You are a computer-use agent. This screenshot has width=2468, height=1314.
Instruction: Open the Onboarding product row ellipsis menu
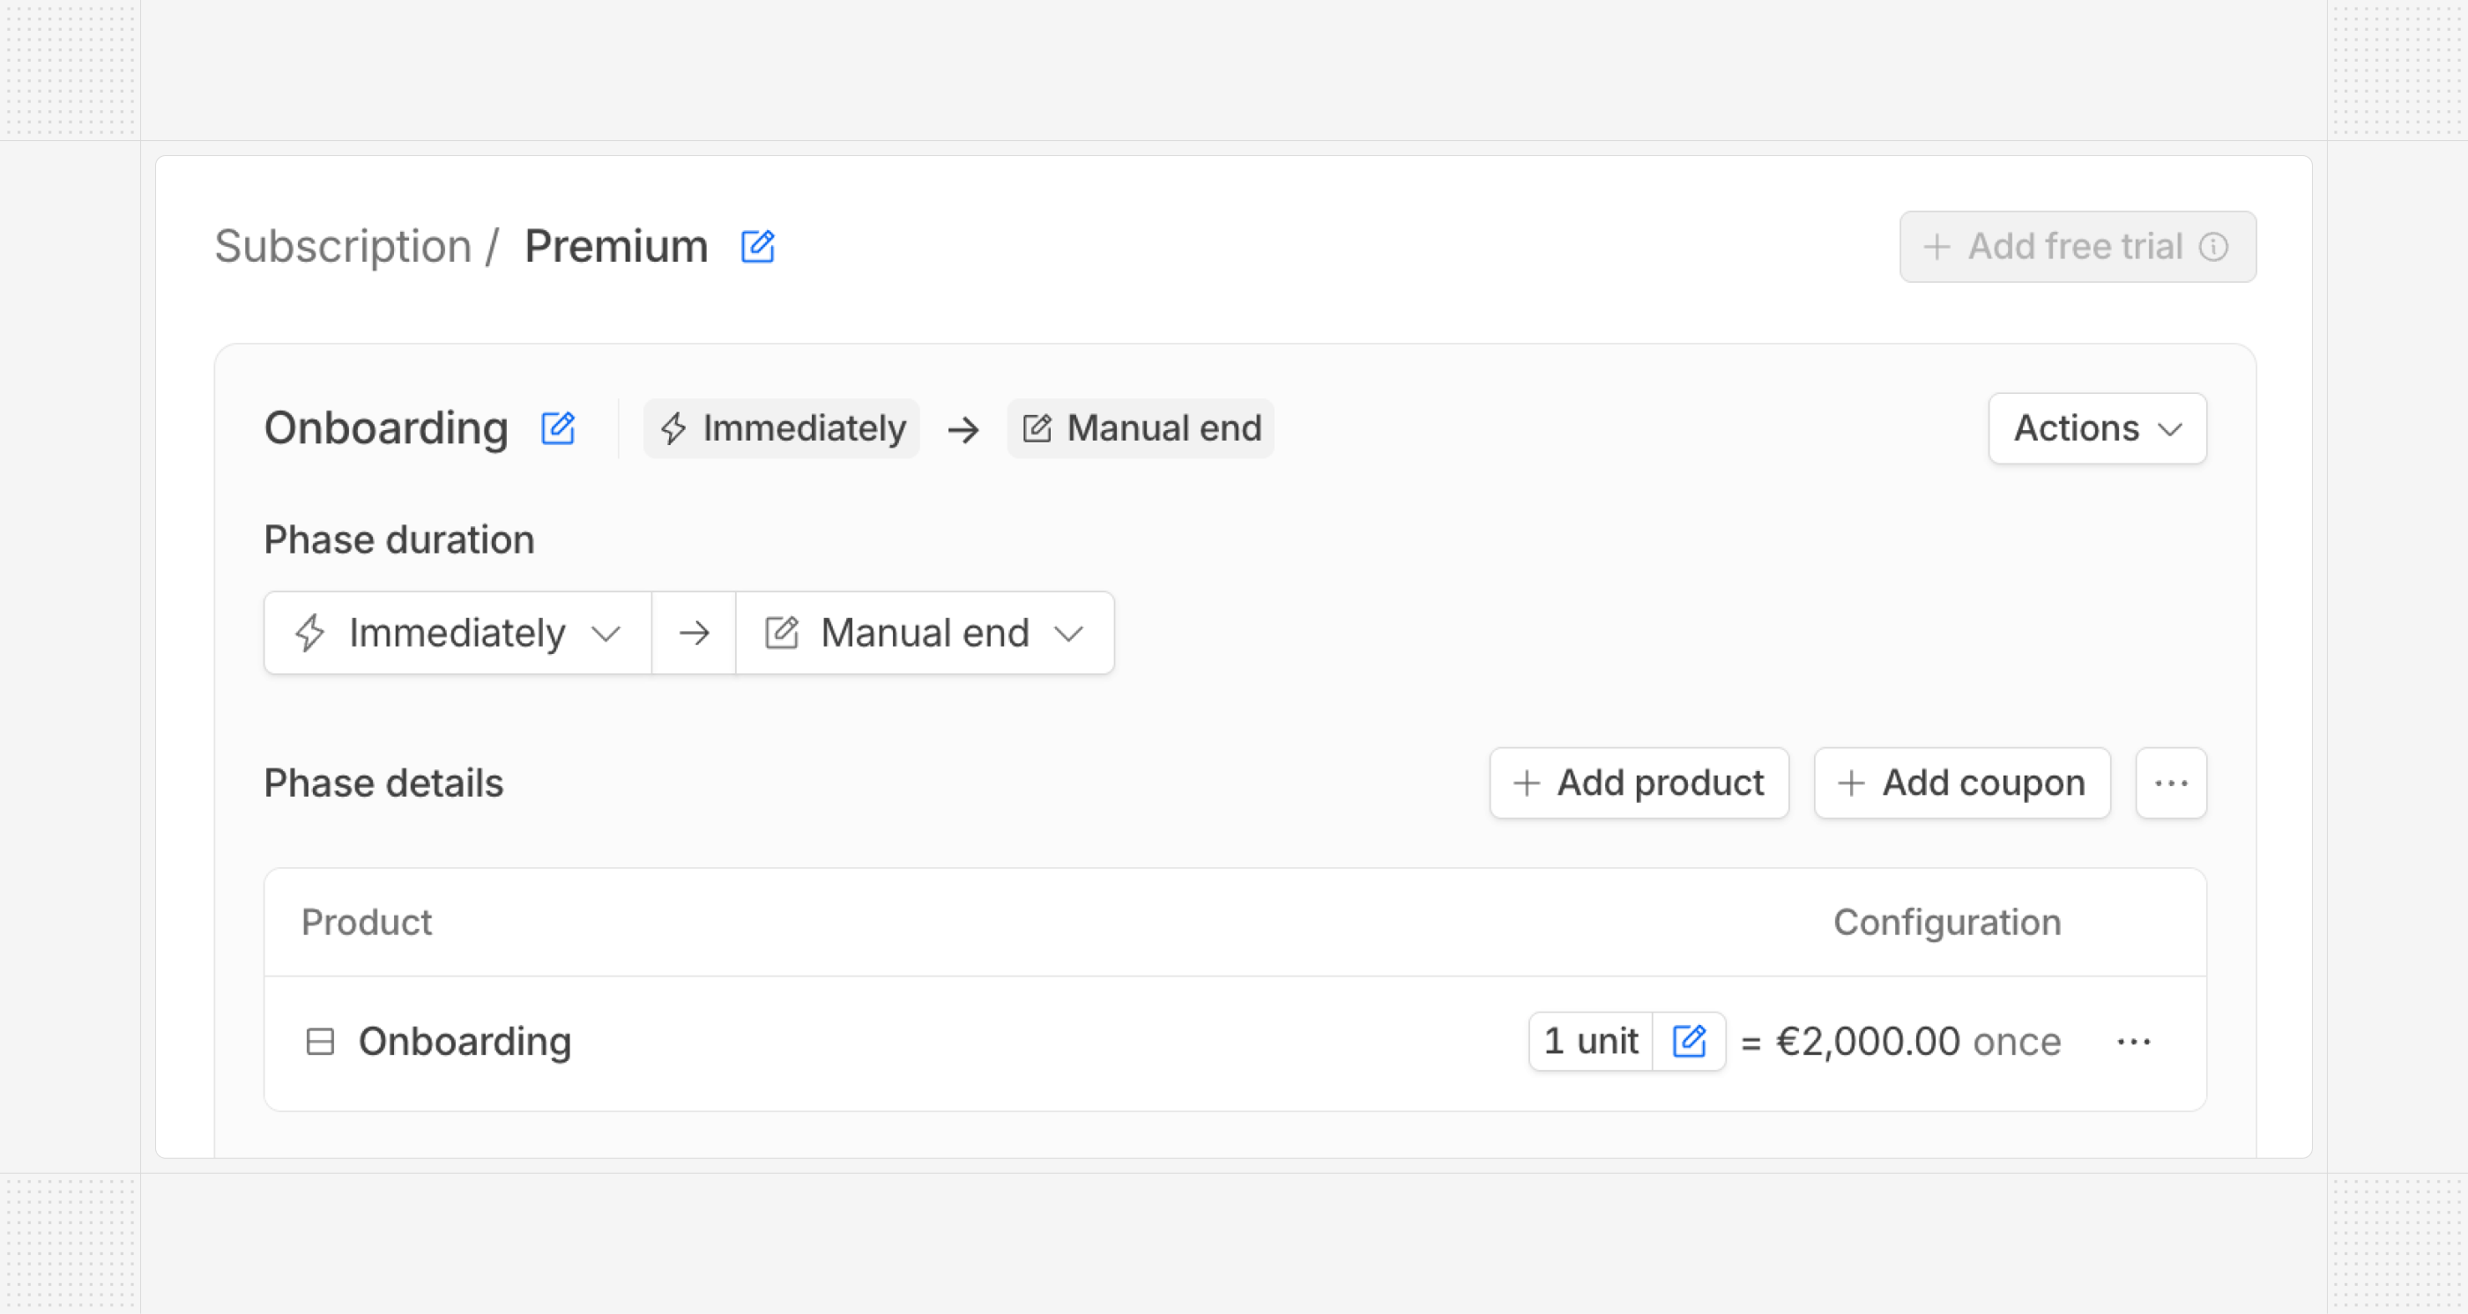point(2134,1041)
